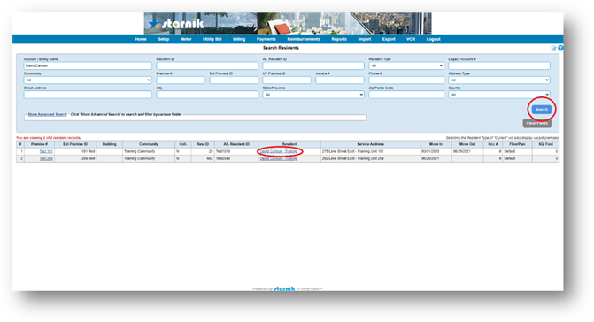Click the Clear Fields button
This screenshot has width=594, height=322.
coord(536,123)
